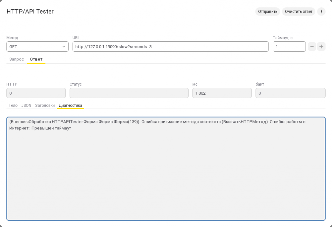Click the Таймаут seconds field
The width and height of the screenshot is (332, 227).
(x=289, y=46)
